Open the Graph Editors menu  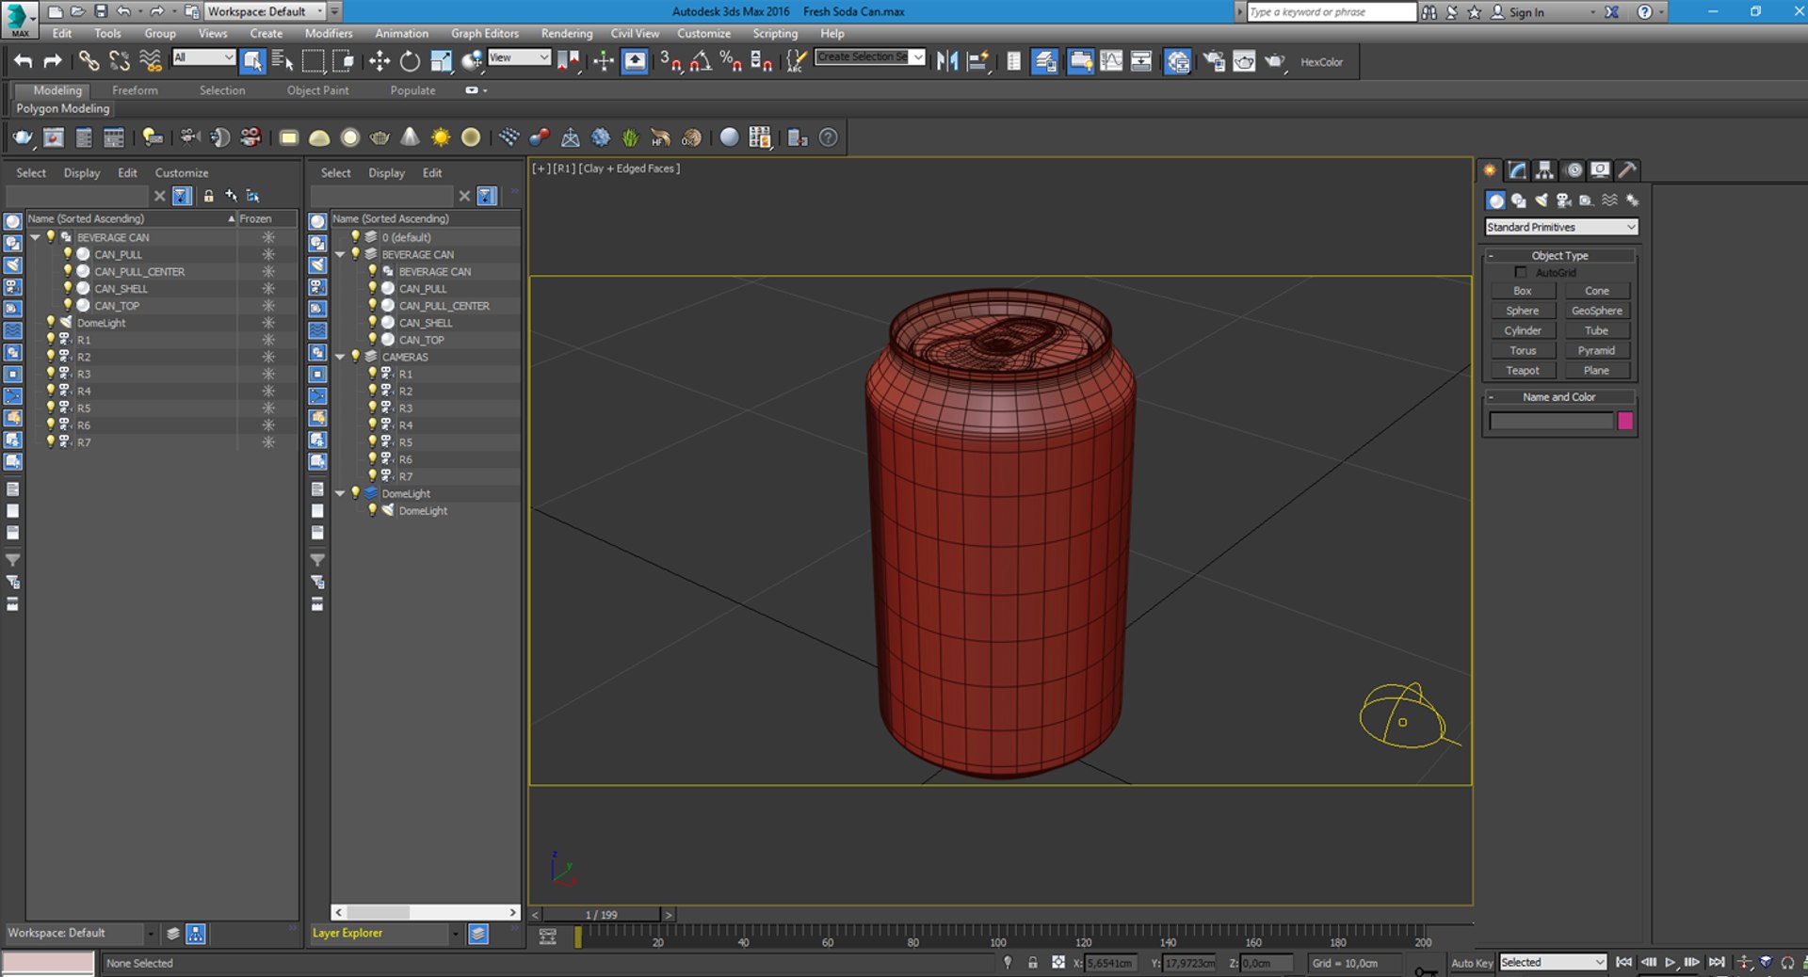[x=485, y=33]
